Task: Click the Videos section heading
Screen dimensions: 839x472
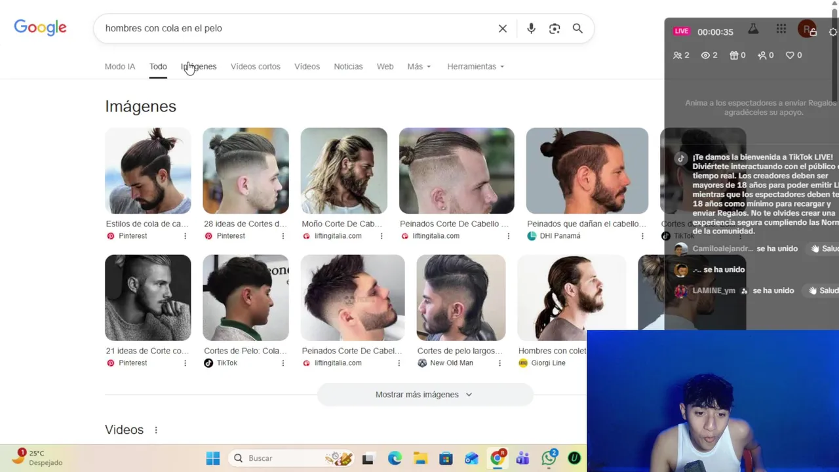Action: (x=124, y=429)
